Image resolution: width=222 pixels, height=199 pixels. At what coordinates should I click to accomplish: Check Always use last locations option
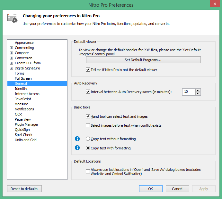pyautogui.click(x=88, y=171)
